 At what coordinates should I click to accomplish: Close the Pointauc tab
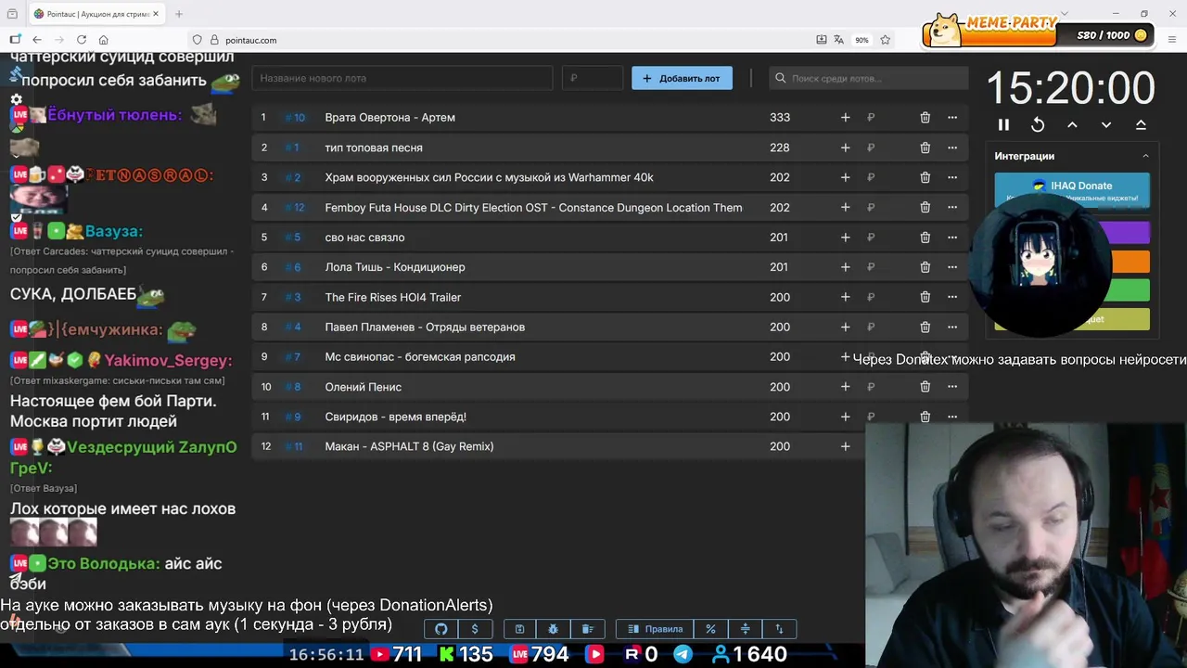pos(156,14)
